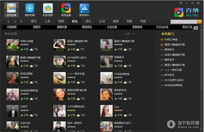
Task: Favorite 影视主题曲 with the plus icon
Action: 22,82
